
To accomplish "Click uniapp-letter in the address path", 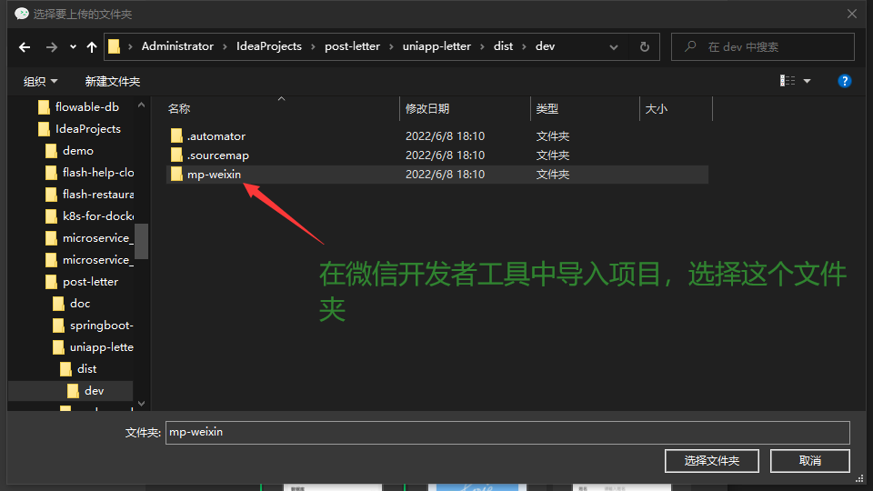I will (437, 46).
